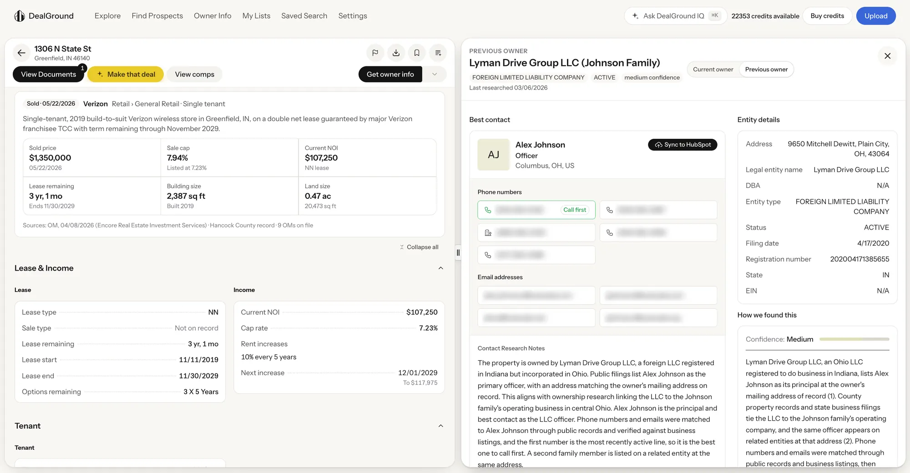Click the panel divider handle between the two panels
Image resolution: width=910 pixels, height=473 pixels.
click(458, 253)
